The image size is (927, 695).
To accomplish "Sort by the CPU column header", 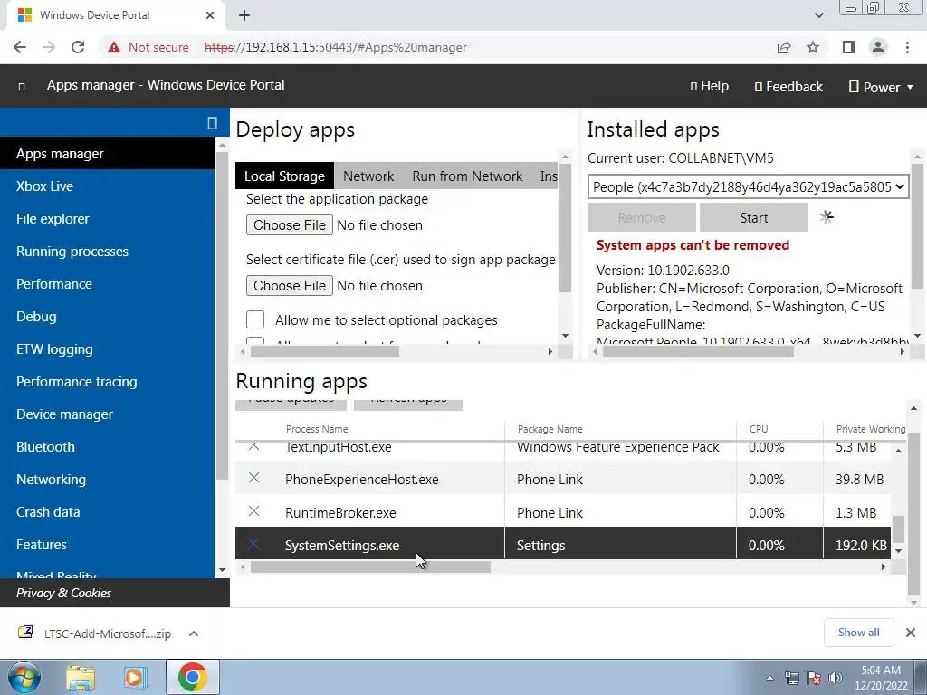I will 759,429.
